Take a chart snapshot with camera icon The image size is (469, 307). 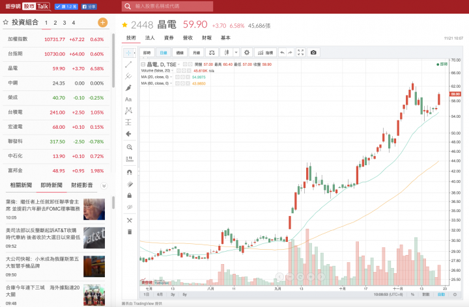tap(313, 53)
